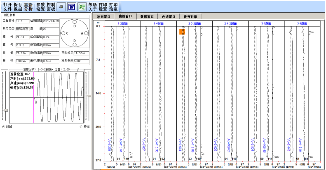326x170 pixels.
Task: Click tube B in the pile diagram
Action: tap(75, 22)
